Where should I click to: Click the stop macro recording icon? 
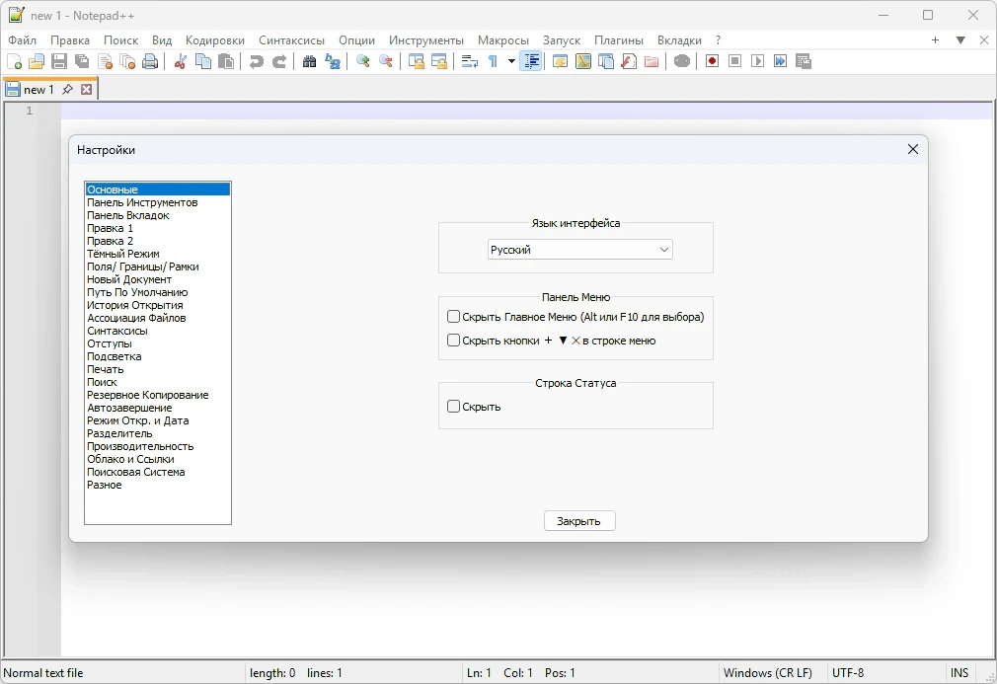coord(735,61)
